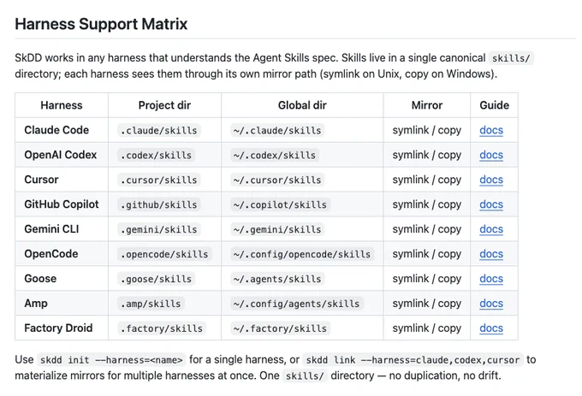This screenshot has width=582, height=396.
Task: Click the ~/.claude/skills global path
Action: tap(277, 131)
